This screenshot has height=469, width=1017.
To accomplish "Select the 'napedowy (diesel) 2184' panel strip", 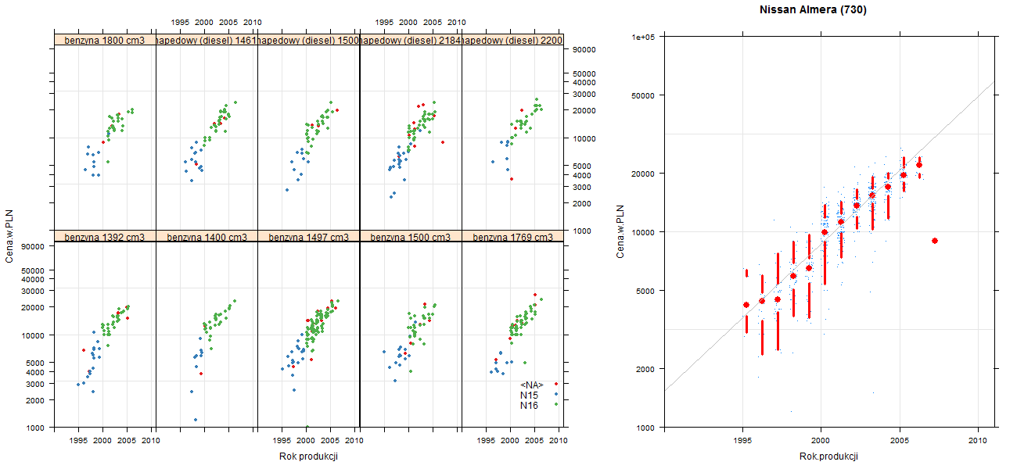I will [411, 40].
